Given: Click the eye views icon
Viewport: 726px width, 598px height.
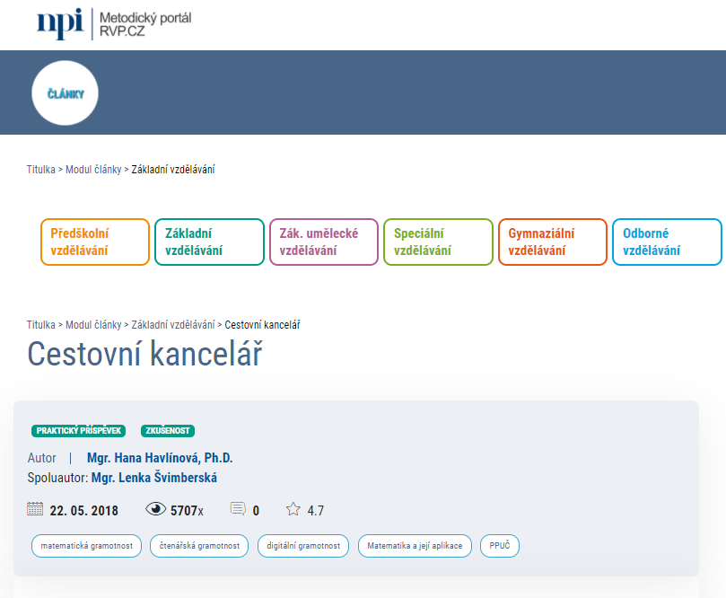Looking at the screenshot, I should (x=156, y=510).
